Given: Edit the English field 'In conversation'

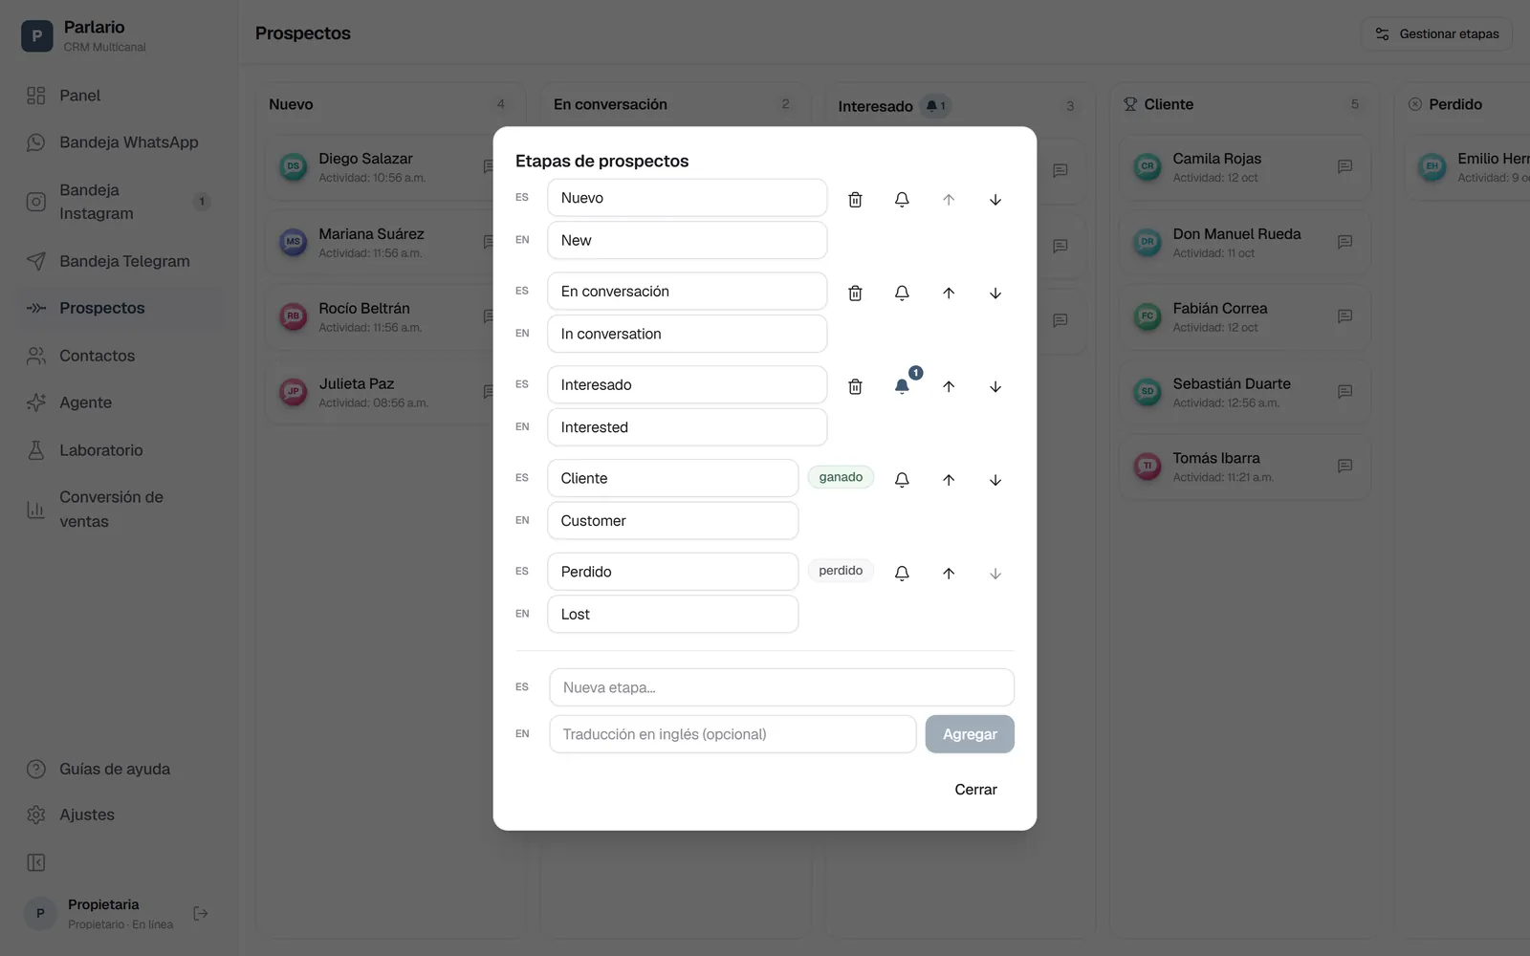Looking at the screenshot, I should (687, 334).
